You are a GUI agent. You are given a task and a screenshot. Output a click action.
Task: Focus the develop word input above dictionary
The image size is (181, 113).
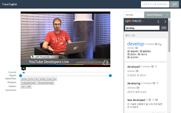coord(134,15)
